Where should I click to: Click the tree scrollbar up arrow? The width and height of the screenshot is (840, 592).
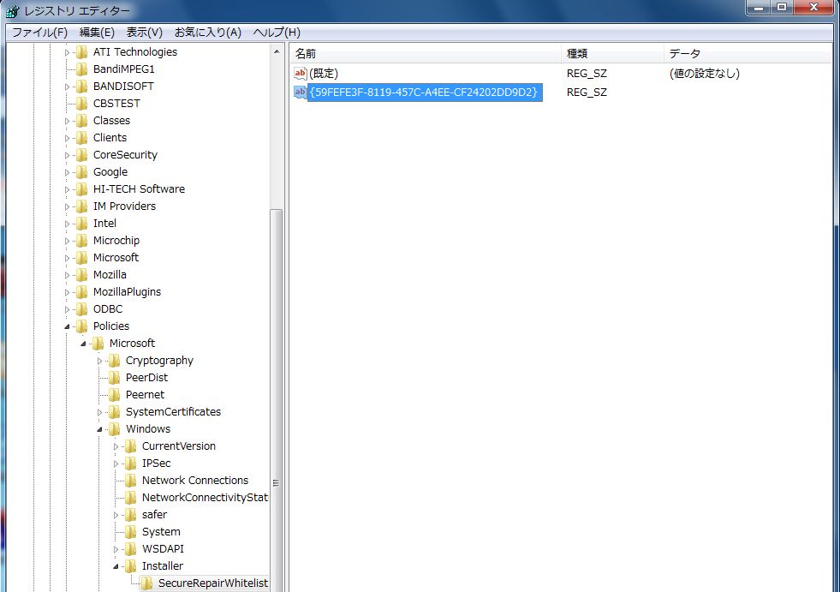[277, 52]
